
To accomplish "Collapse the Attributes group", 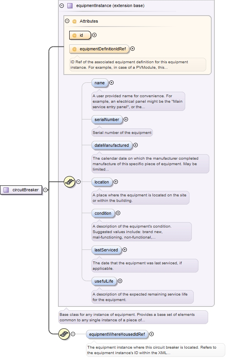I will [x=67, y=21].
